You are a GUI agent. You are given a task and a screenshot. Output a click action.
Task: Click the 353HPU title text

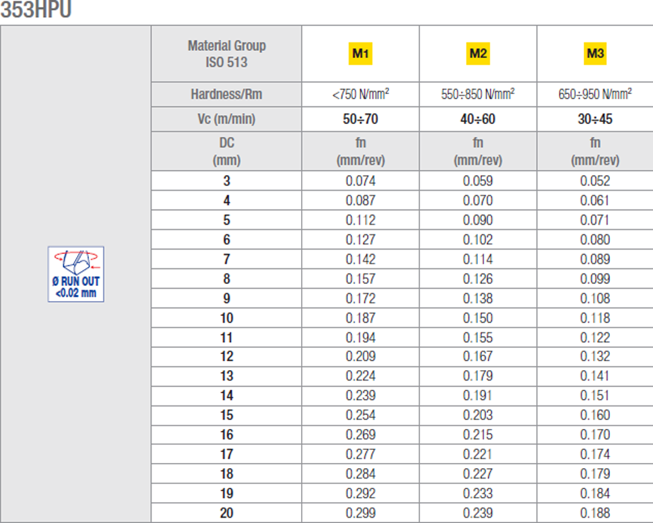[x=36, y=9]
